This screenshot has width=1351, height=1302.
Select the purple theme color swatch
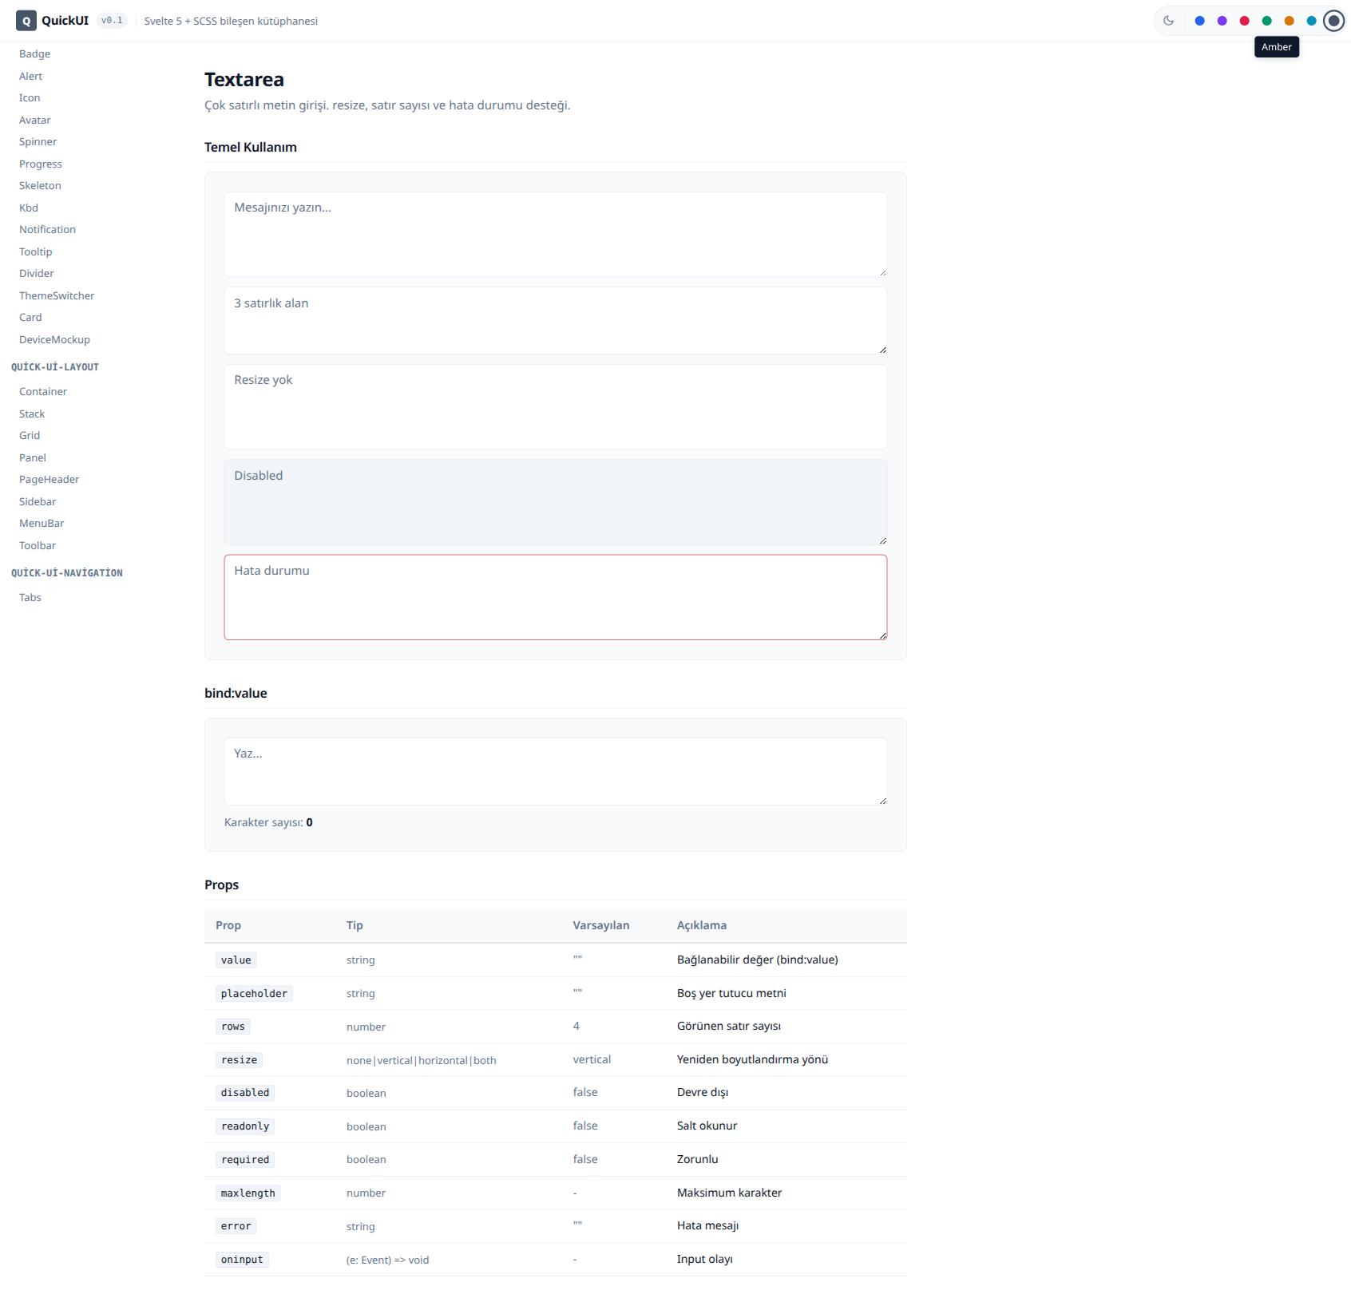pos(1222,21)
